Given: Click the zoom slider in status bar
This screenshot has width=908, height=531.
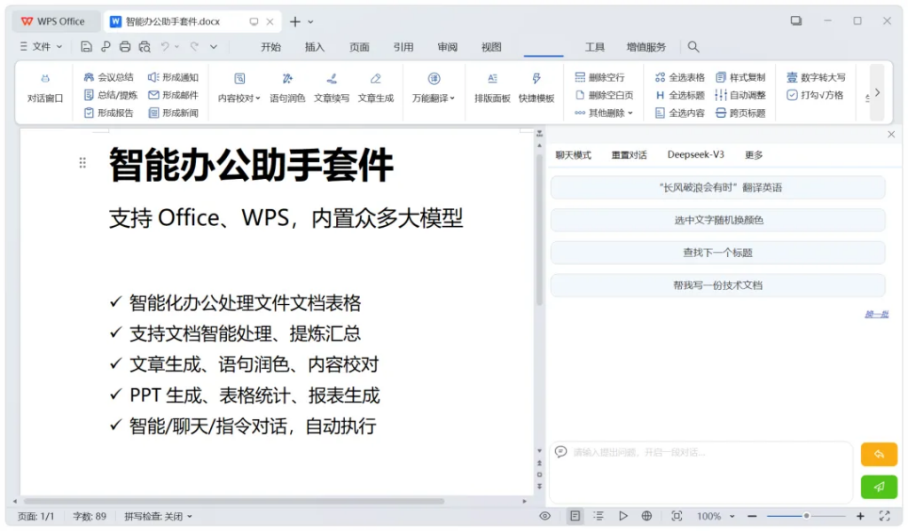Looking at the screenshot, I should click(806, 516).
